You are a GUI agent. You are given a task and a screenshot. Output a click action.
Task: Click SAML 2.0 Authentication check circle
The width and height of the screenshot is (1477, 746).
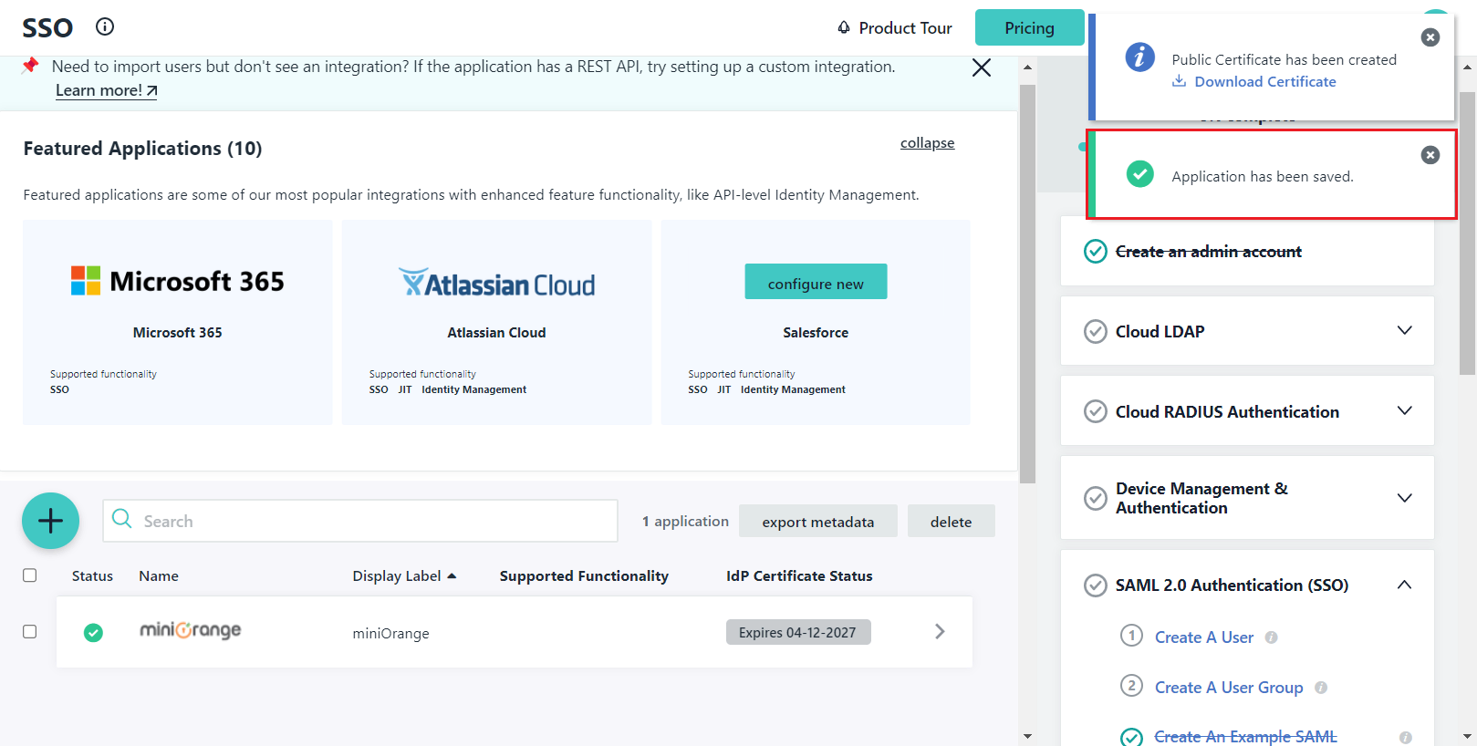click(x=1095, y=585)
